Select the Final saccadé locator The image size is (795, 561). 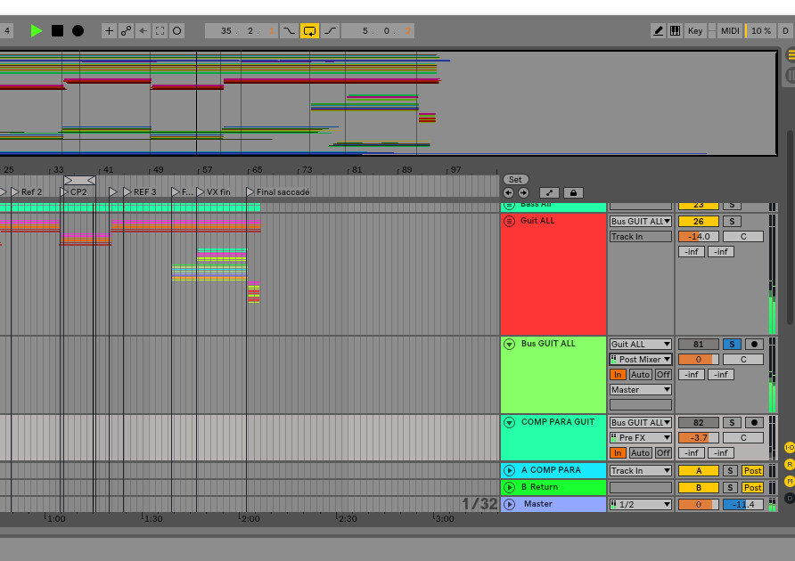point(278,192)
